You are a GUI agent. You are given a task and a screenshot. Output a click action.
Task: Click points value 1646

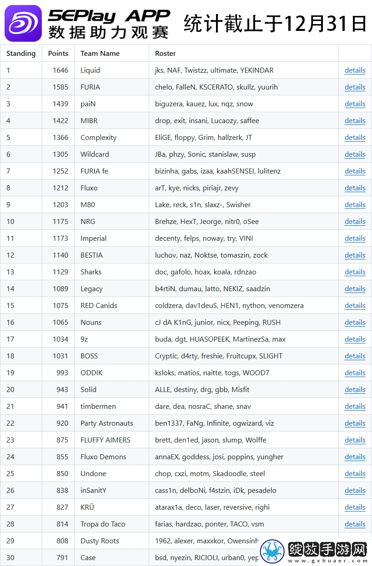click(60, 70)
